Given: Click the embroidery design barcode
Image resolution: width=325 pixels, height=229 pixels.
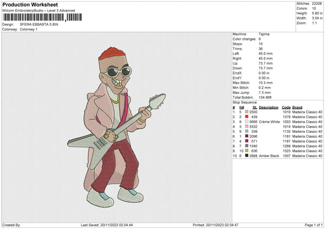Looking at the screenshot, I should click(42, 17).
